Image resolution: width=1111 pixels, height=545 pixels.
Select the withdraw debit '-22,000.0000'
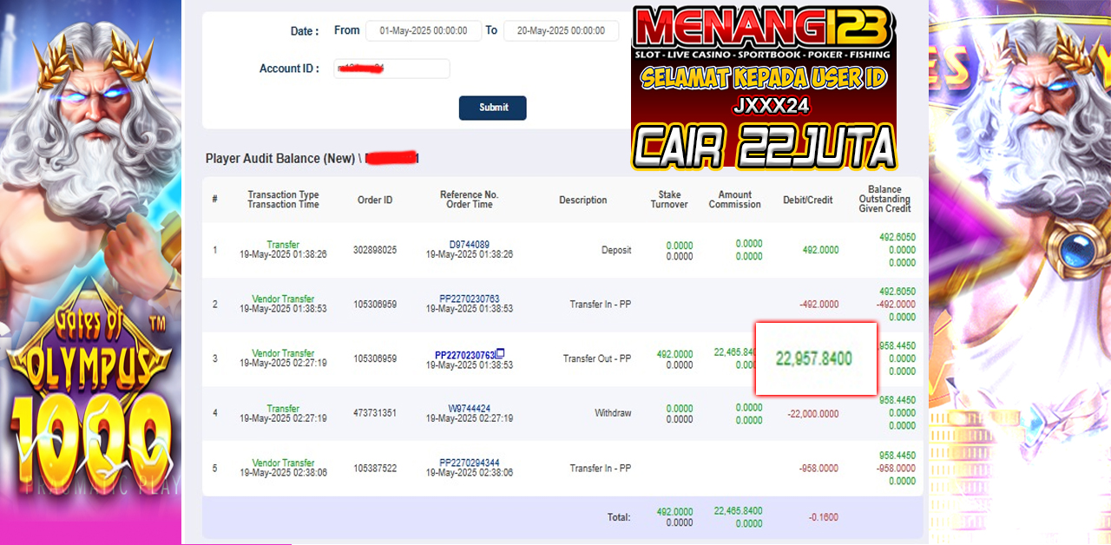[x=813, y=414]
